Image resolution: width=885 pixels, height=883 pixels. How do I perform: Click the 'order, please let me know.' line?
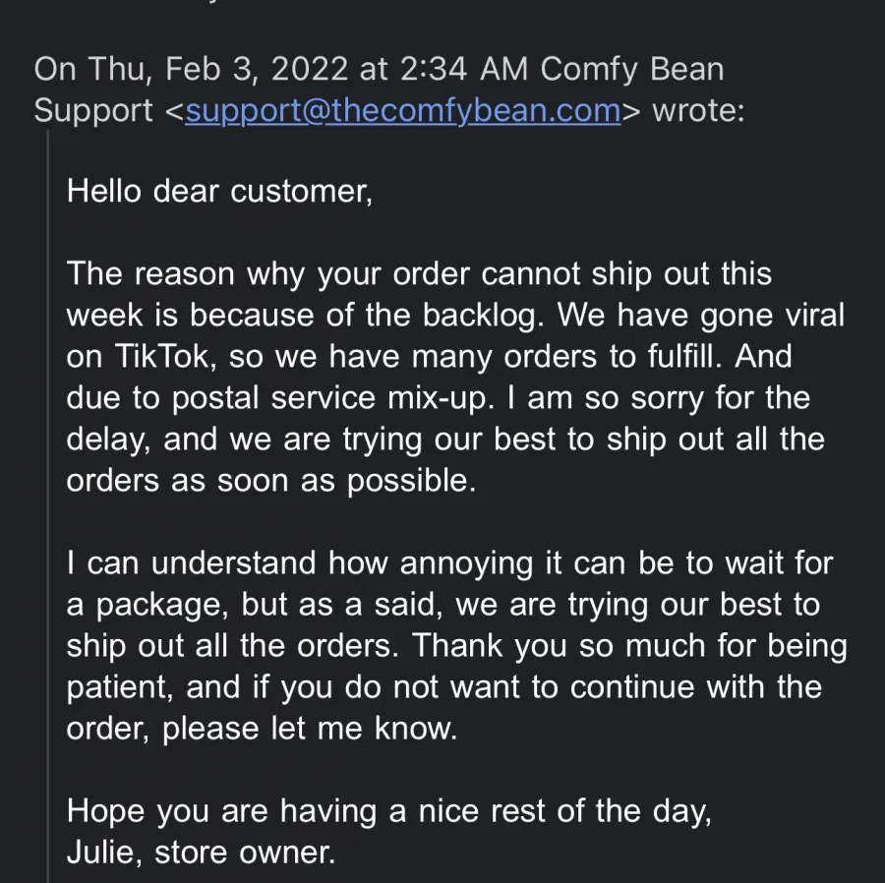pyautogui.click(x=262, y=728)
